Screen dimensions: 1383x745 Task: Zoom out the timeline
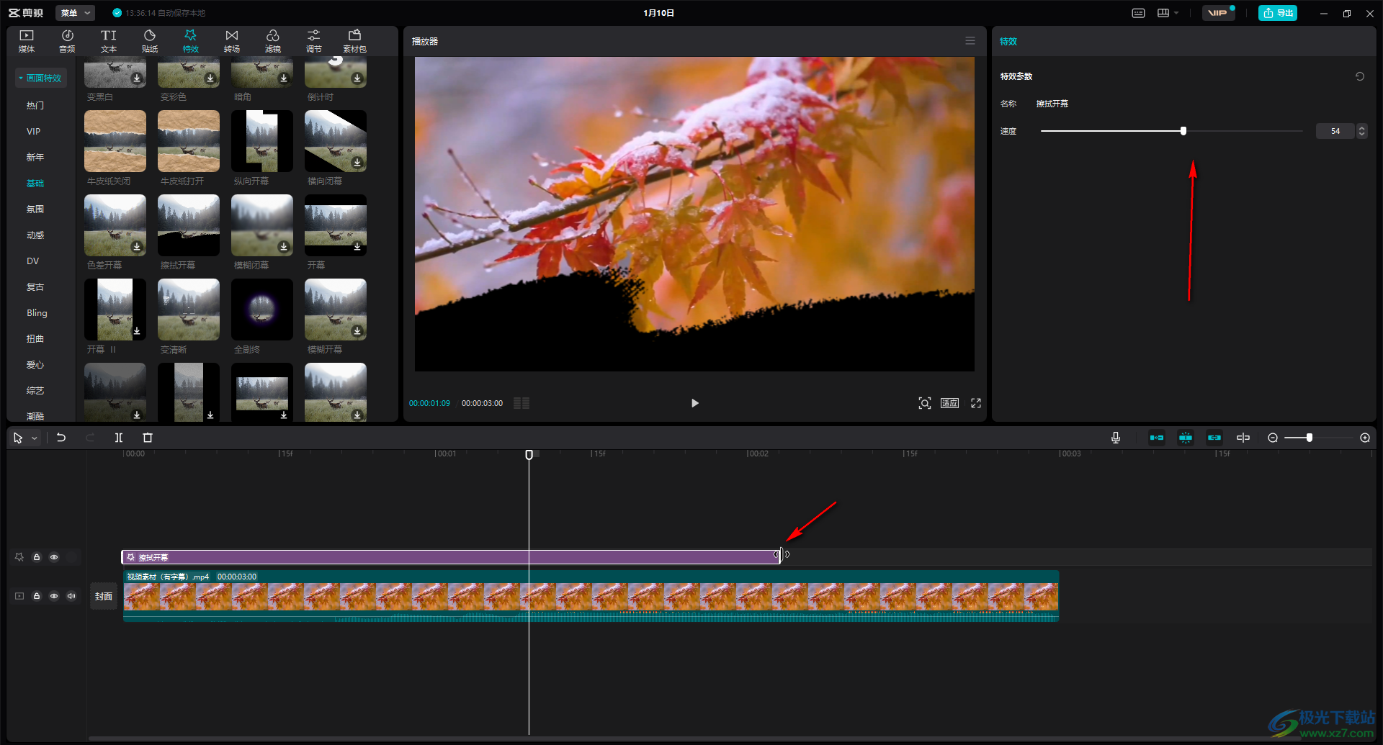click(x=1273, y=438)
